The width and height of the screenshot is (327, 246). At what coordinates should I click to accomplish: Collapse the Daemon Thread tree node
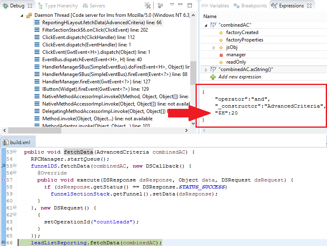(x=22, y=15)
